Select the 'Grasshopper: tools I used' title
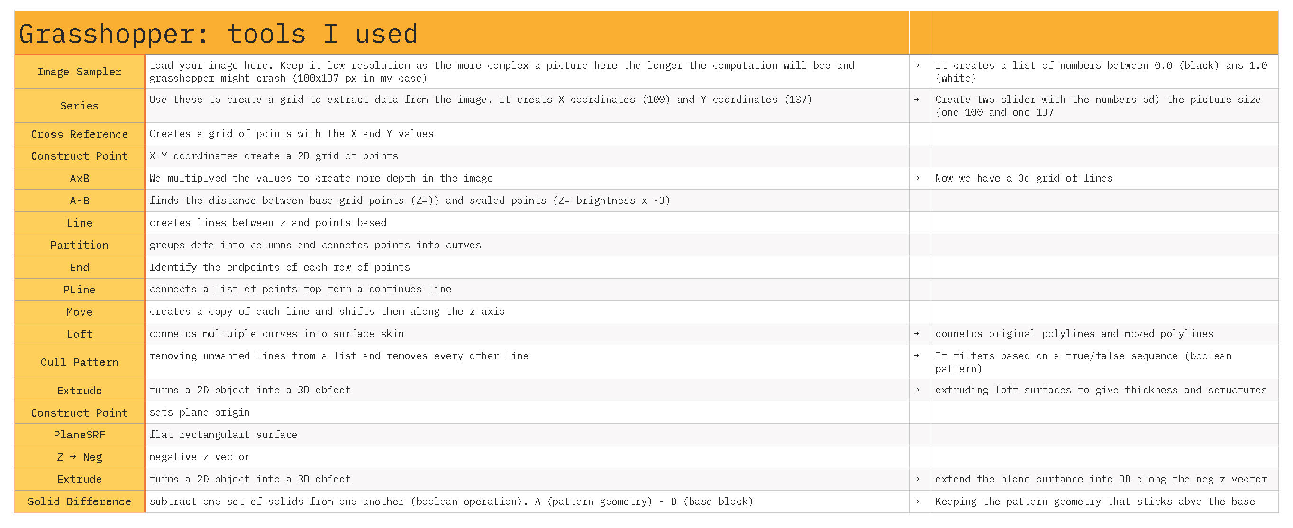The image size is (1293, 528). click(218, 34)
